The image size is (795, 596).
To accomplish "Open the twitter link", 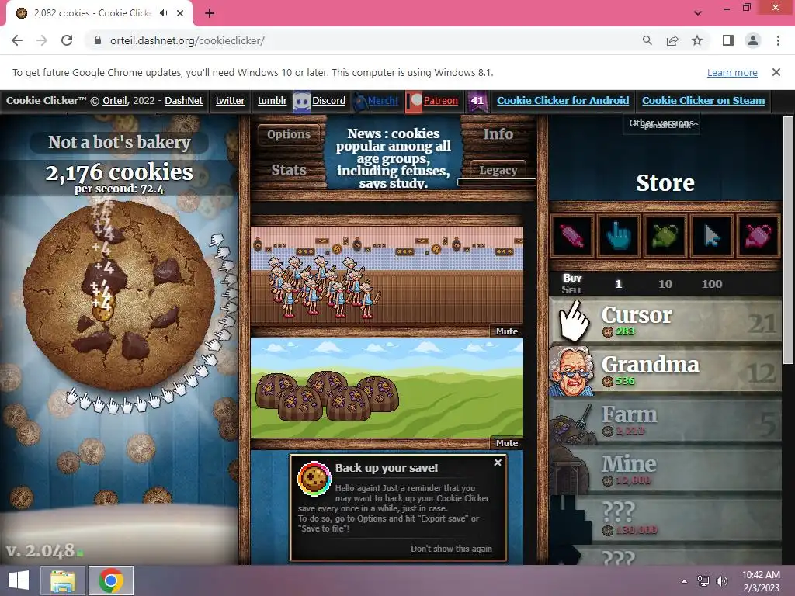I will [230, 100].
